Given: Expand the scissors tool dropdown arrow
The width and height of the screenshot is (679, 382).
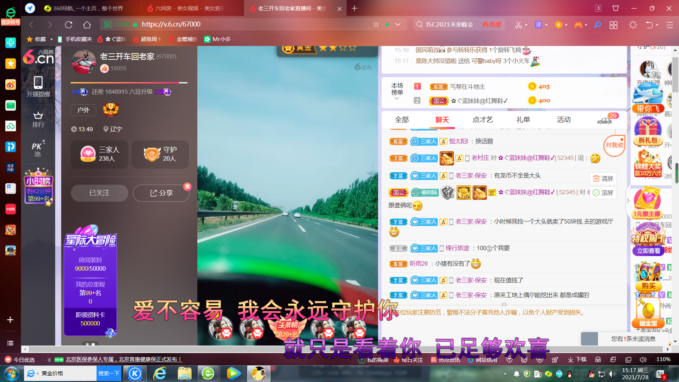Looking at the screenshot, I should 526,25.
